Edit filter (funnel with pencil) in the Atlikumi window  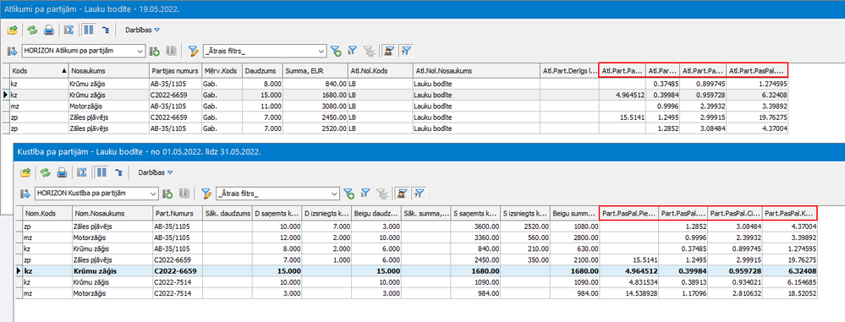click(194, 52)
